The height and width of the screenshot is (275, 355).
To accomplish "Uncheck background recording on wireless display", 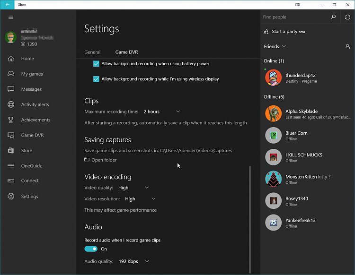I will pyautogui.click(x=96, y=79).
